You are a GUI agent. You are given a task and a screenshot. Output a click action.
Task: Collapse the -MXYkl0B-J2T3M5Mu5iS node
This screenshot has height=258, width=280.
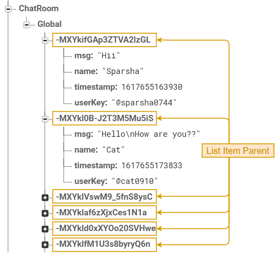(45, 119)
